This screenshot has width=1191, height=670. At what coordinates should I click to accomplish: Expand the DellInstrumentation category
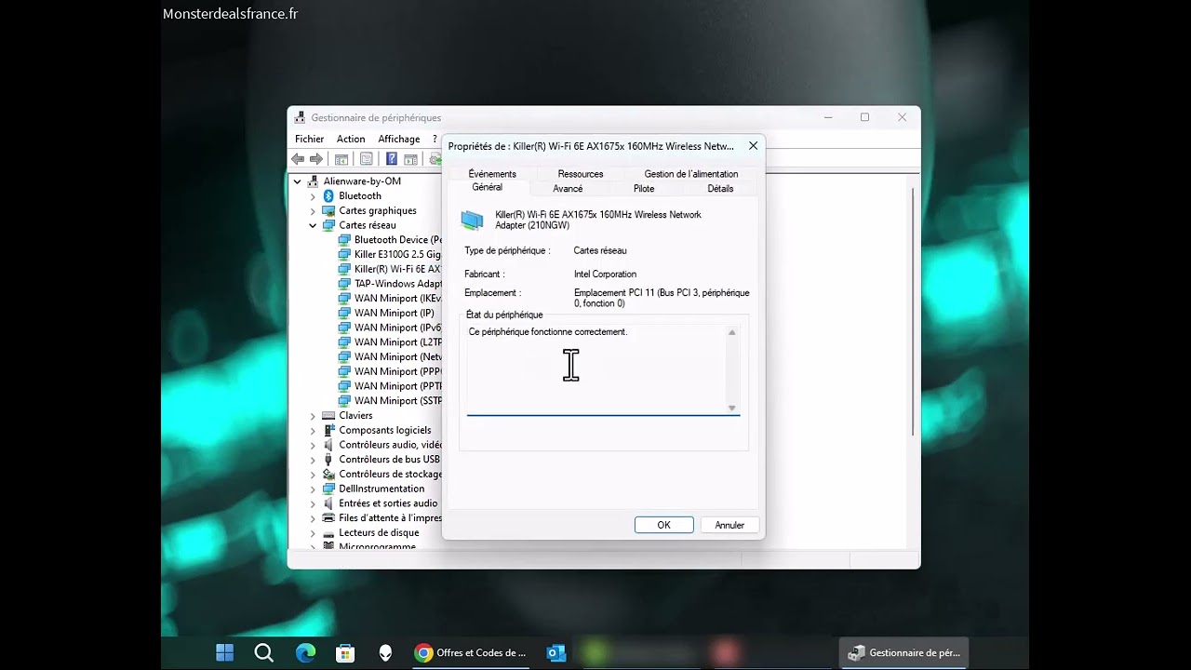click(x=313, y=489)
